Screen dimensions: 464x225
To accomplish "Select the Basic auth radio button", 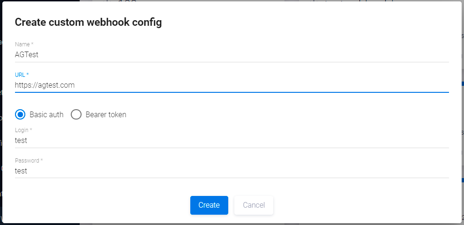I will coord(20,114).
